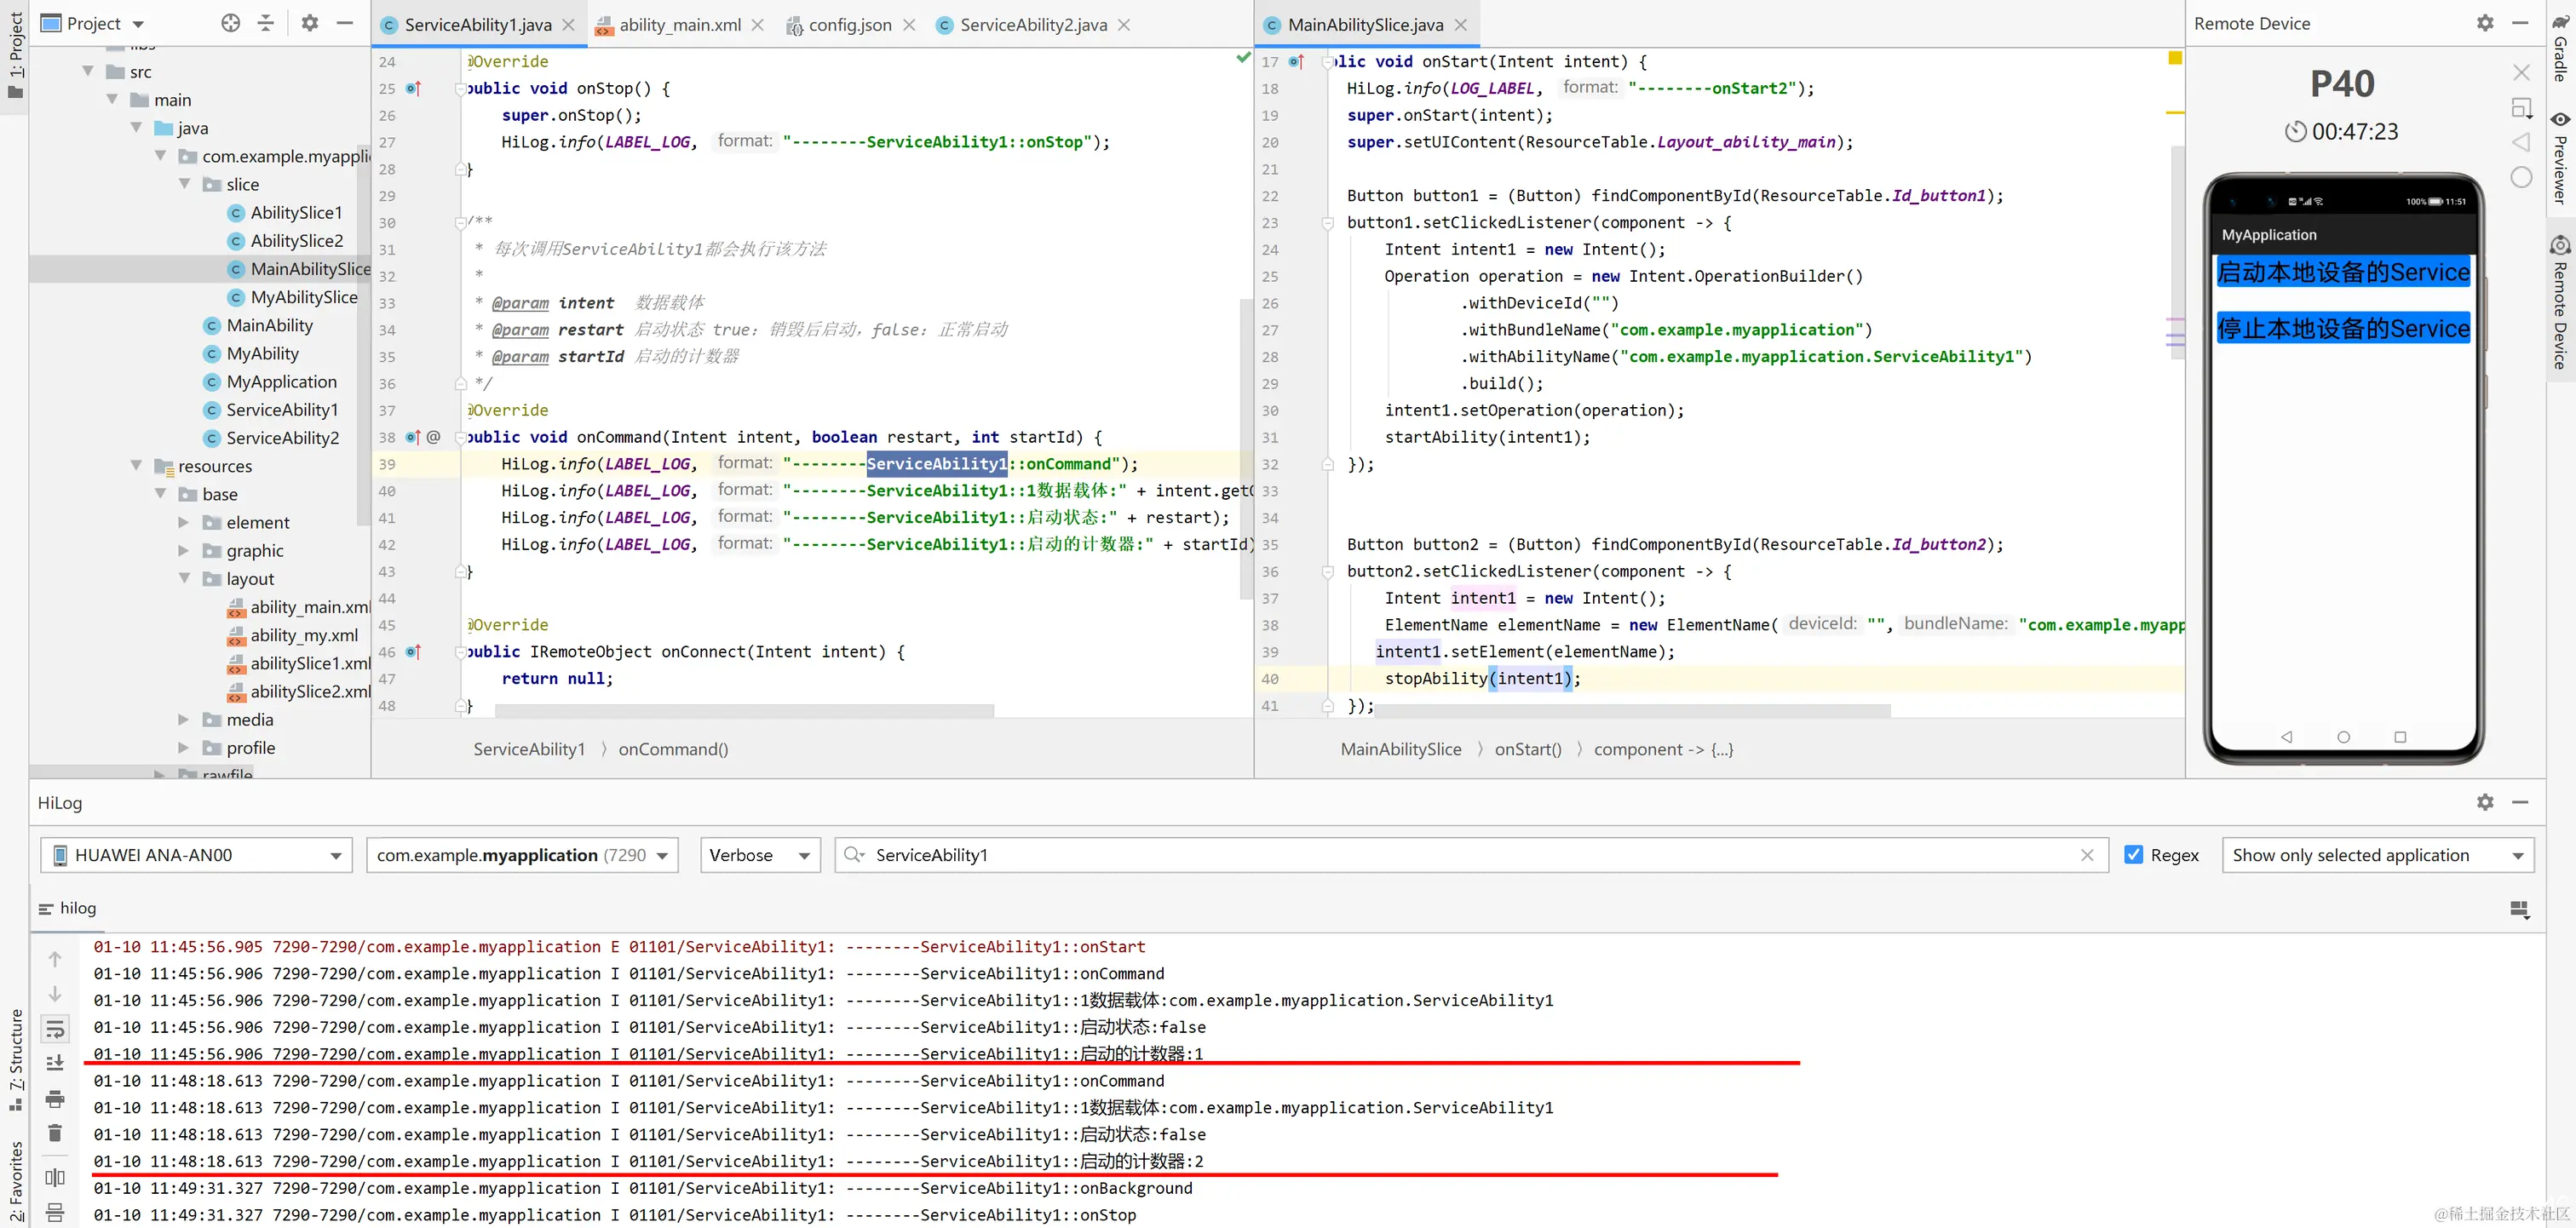Open Project panel settings gear
This screenshot has width=2576, height=1228.
pyautogui.click(x=310, y=23)
